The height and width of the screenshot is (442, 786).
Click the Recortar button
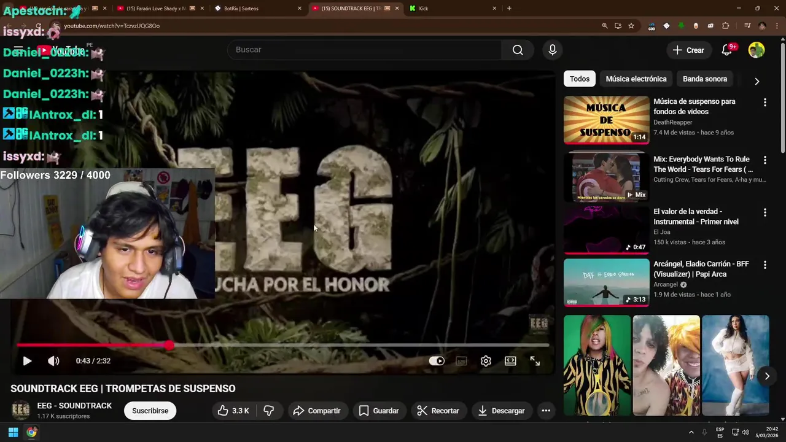click(438, 411)
